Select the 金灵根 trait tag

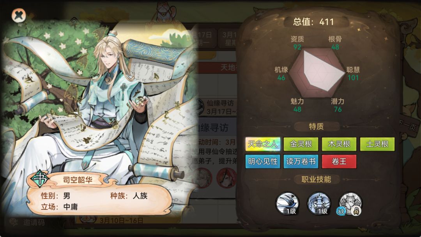coord(301,144)
